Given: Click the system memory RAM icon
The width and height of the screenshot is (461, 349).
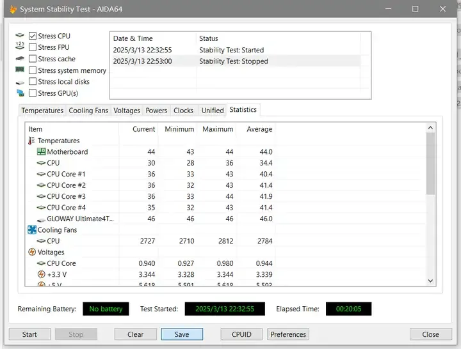Looking at the screenshot, I should (x=20, y=70).
